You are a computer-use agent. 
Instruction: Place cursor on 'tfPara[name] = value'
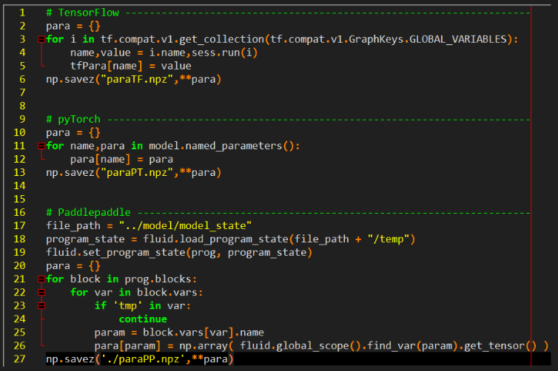click(131, 67)
